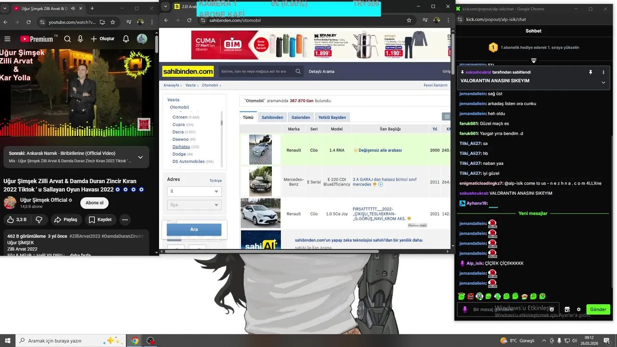This screenshot has width=617, height=347.
Task: Expand the upcoming video queue panel
Action: tap(140, 157)
